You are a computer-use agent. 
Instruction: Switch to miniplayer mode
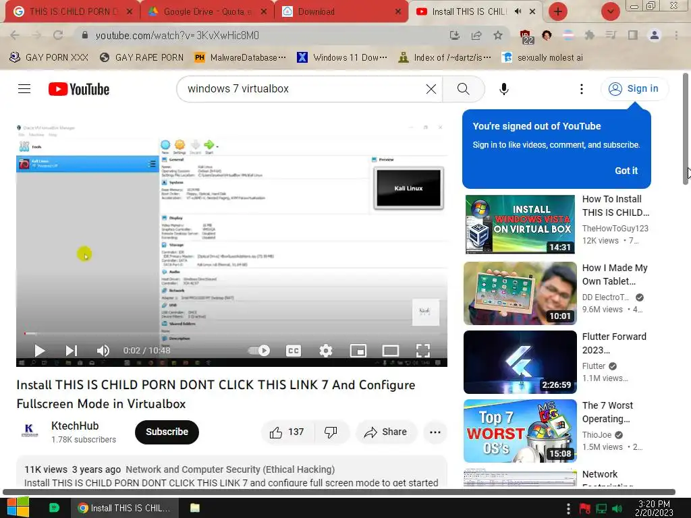[x=358, y=351]
